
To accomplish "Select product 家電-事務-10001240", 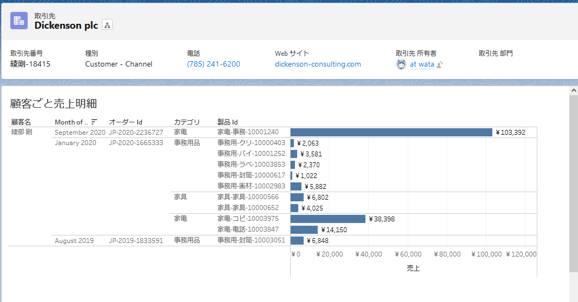I will (248, 132).
